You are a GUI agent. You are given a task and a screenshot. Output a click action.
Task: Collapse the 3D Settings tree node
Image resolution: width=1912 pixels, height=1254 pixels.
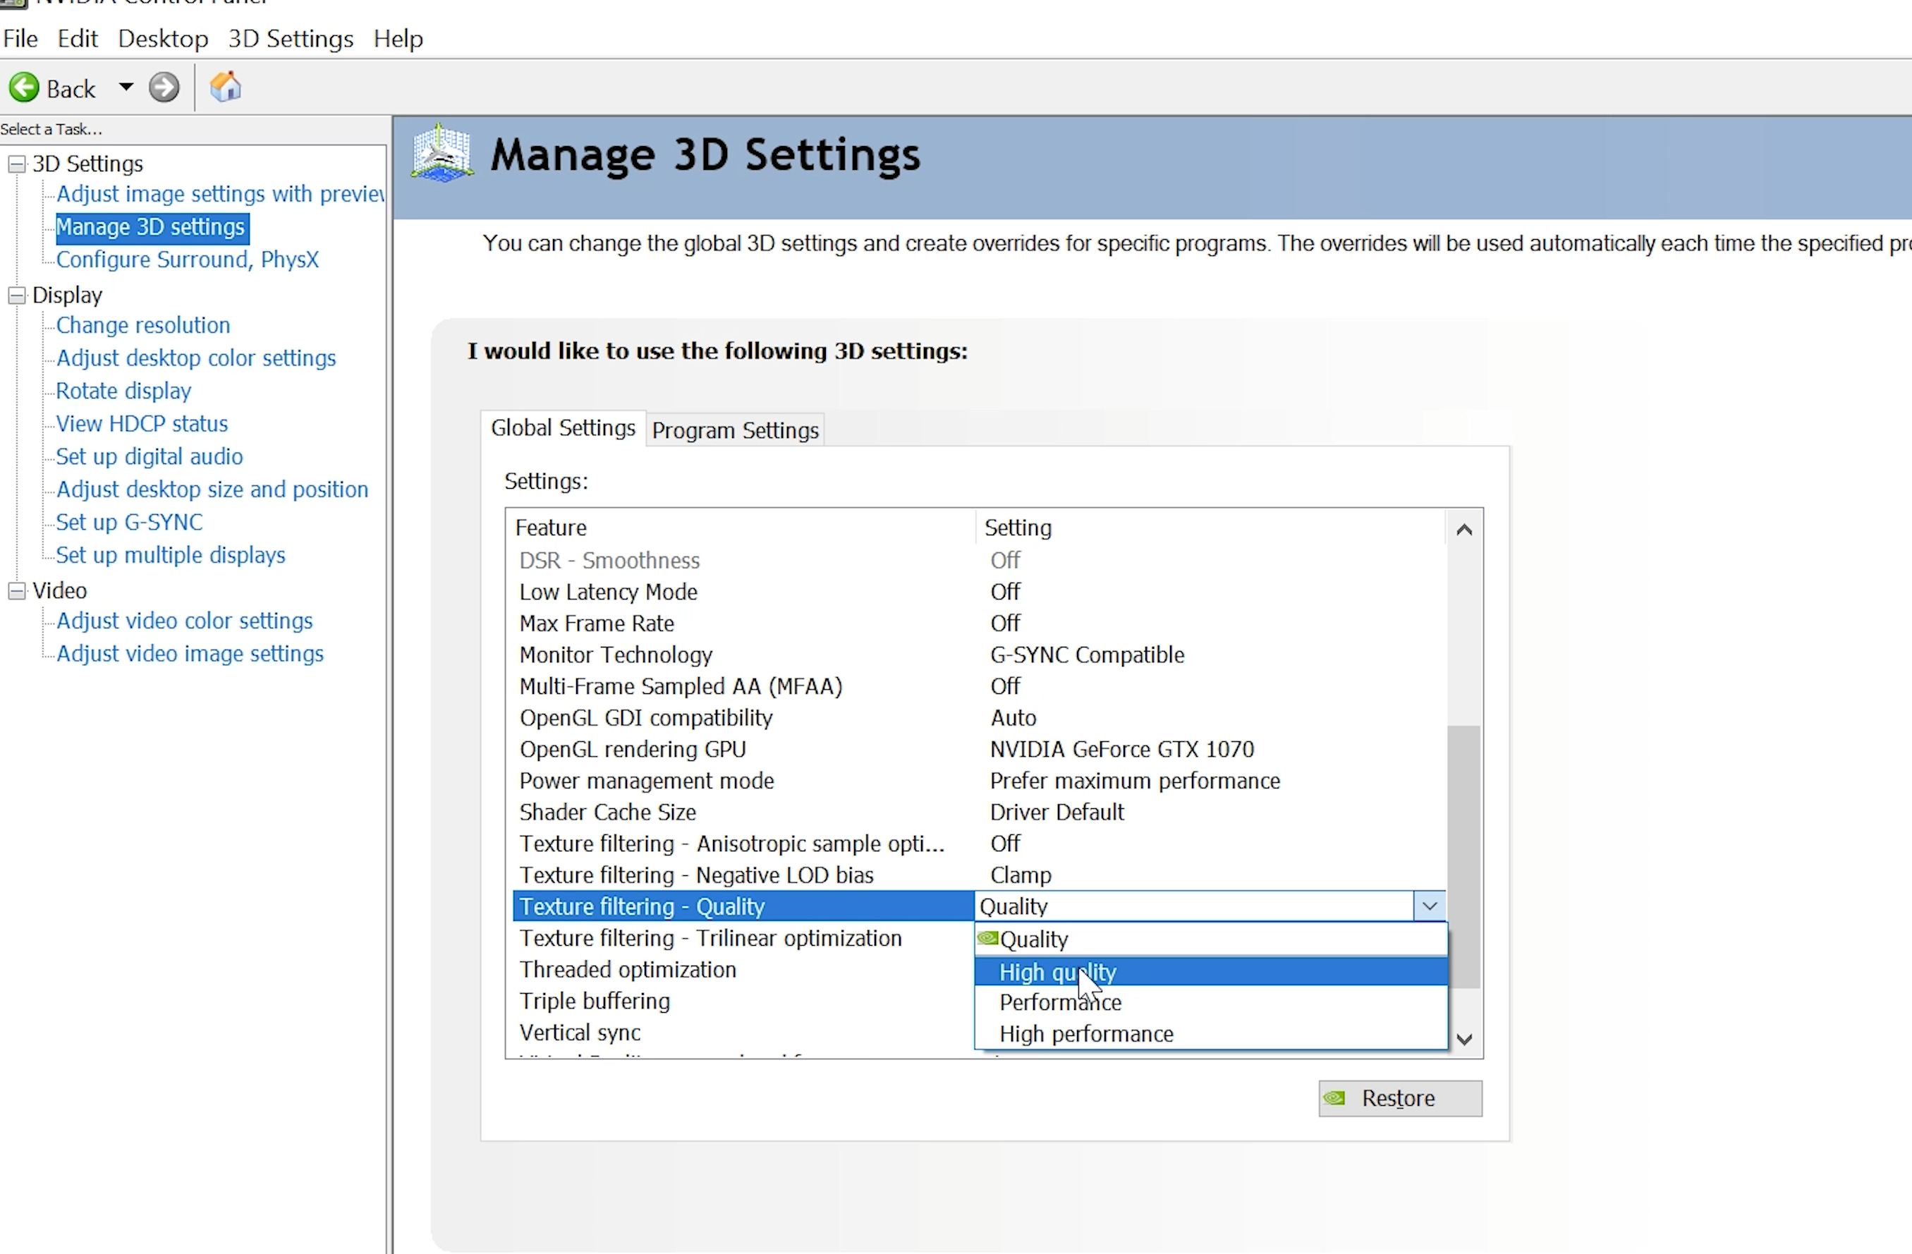click(x=16, y=164)
